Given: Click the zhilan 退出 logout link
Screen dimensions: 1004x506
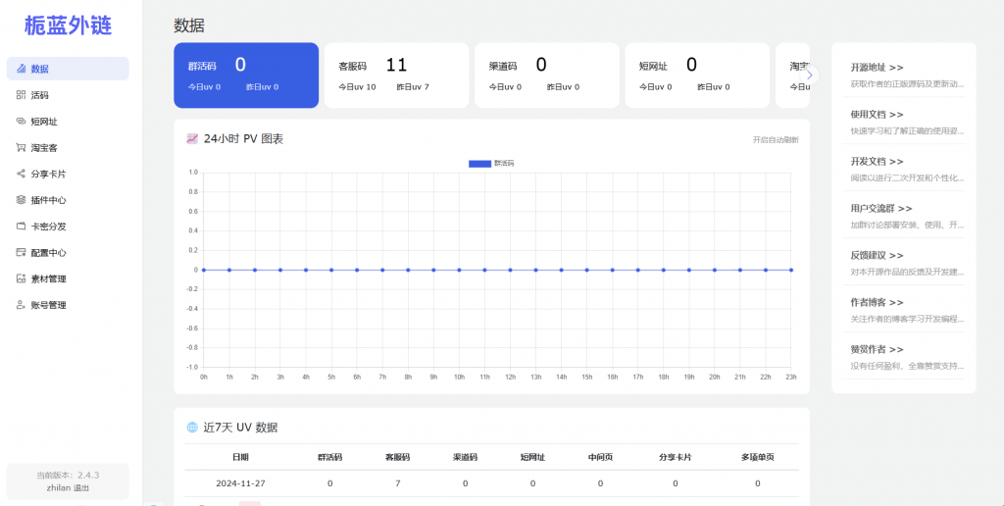Looking at the screenshot, I should click(68, 488).
